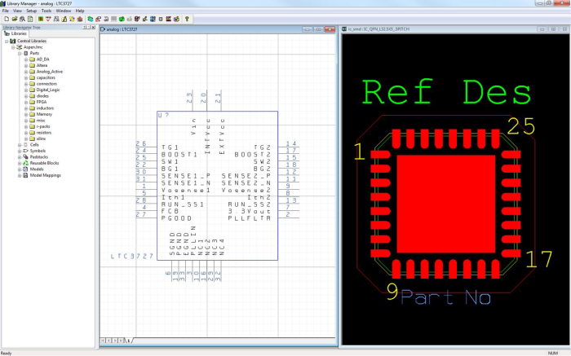This screenshot has height=356, width=571.
Task: Expand the AD_DA folder node
Action: pyautogui.click(x=26, y=59)
